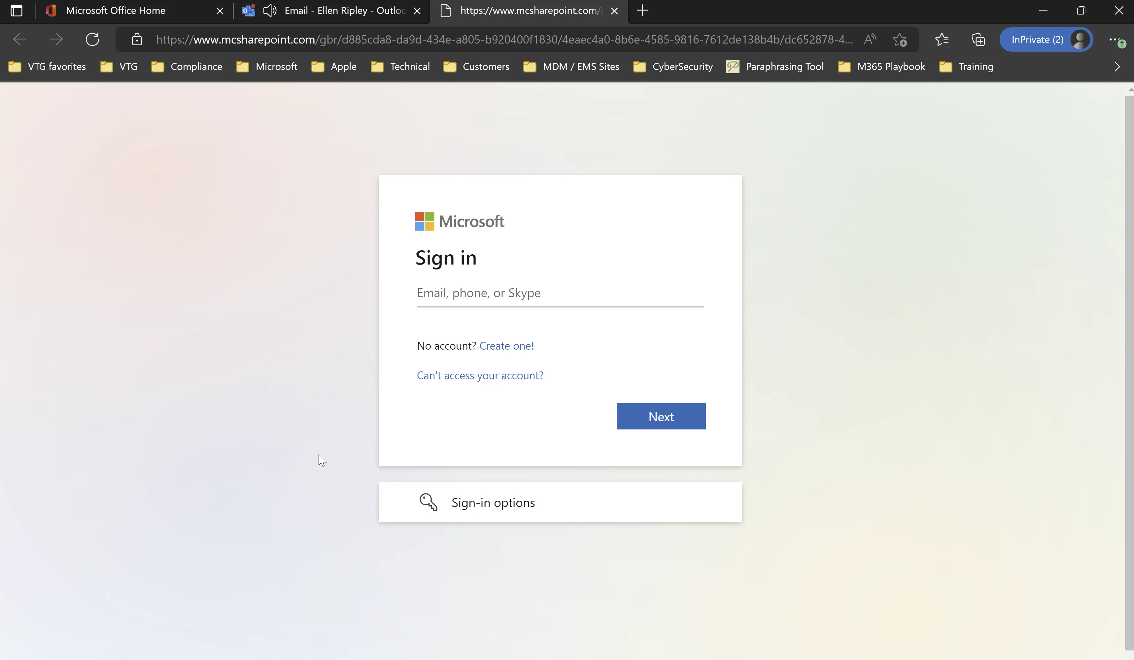Restore down the browser window

[1081, 11]
